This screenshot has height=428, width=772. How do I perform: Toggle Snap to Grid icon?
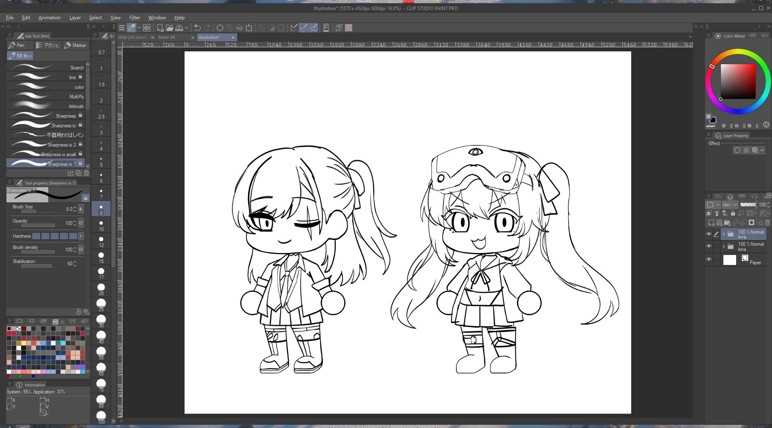coord(314,28)
